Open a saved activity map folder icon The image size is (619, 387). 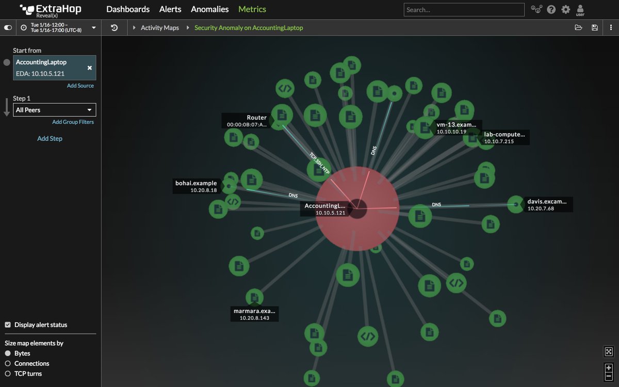pos(578,28)
